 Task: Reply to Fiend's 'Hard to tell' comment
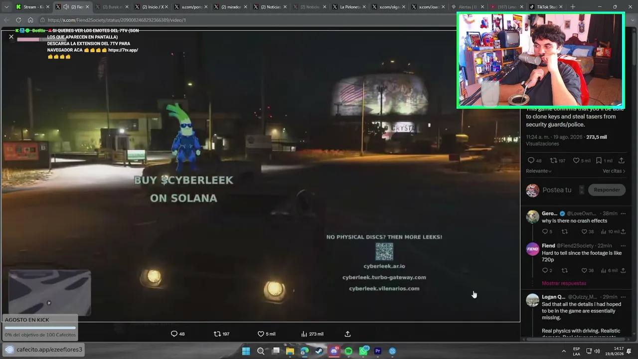click(x=545, y=270)
